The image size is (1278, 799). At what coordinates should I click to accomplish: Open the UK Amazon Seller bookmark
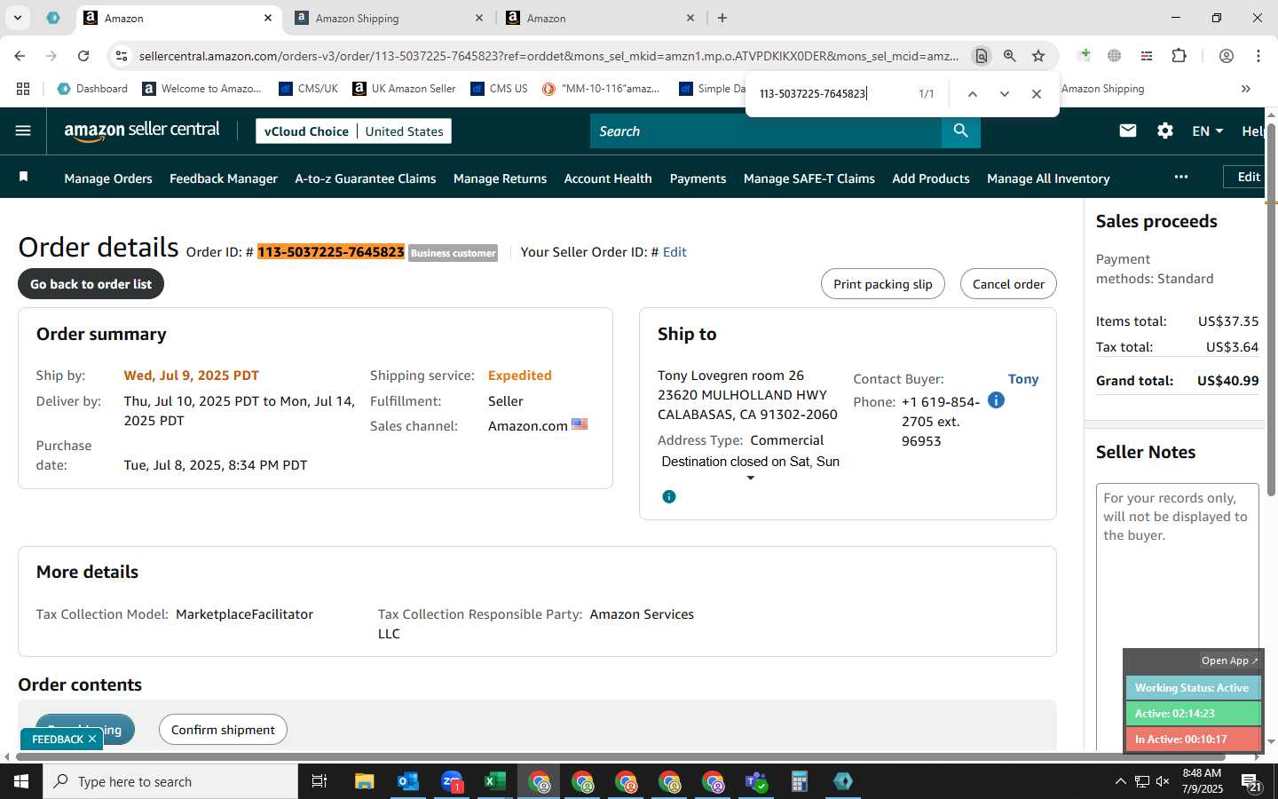pyautogui.click(x=404, y=89)
